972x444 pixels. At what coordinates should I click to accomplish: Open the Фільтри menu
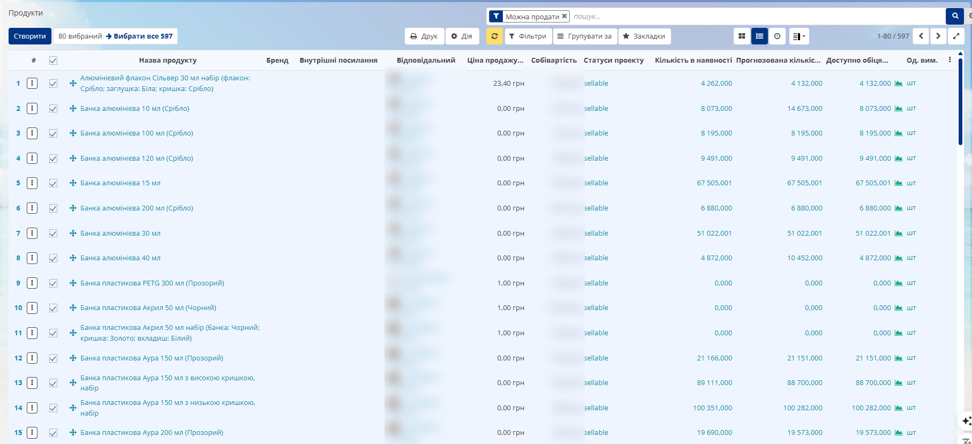[528, 36]
